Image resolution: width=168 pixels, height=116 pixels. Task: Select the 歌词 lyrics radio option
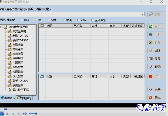tap(64, 20)
